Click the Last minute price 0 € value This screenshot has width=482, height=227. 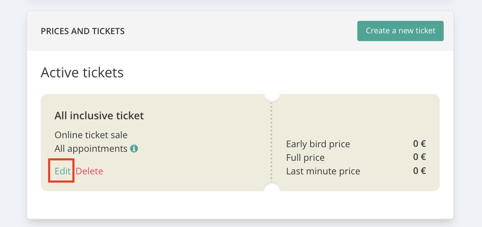coord(419,171)
